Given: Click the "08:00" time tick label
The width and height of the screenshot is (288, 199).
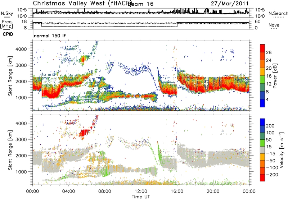Looking at the screenshot, I should [x=104, y=191].
